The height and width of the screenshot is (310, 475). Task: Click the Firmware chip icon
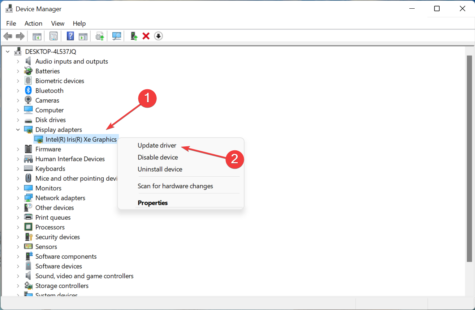click(28, 149)
